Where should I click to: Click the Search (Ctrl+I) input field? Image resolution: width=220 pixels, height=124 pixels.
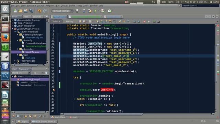coord(200,6)
